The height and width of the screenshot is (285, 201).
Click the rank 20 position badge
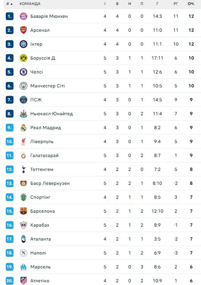[9, 280]
